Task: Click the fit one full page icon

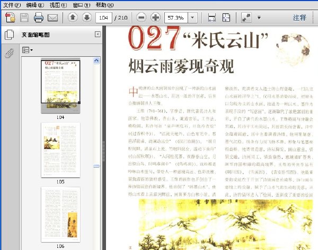Action: 226,18
